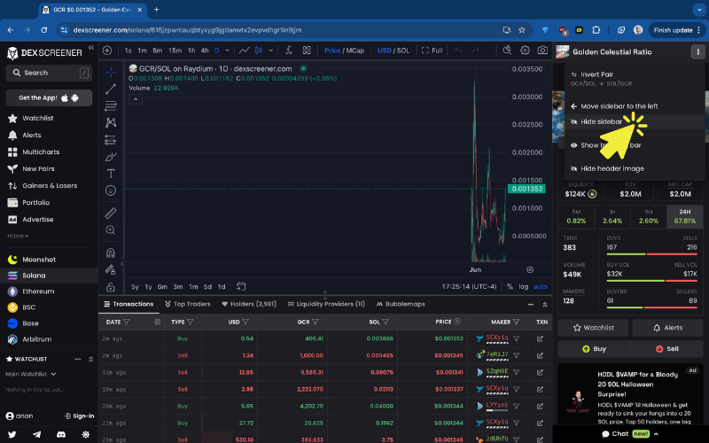Activate the magnet snap mode
Screen dimensions: 709x443
[111, 253]
